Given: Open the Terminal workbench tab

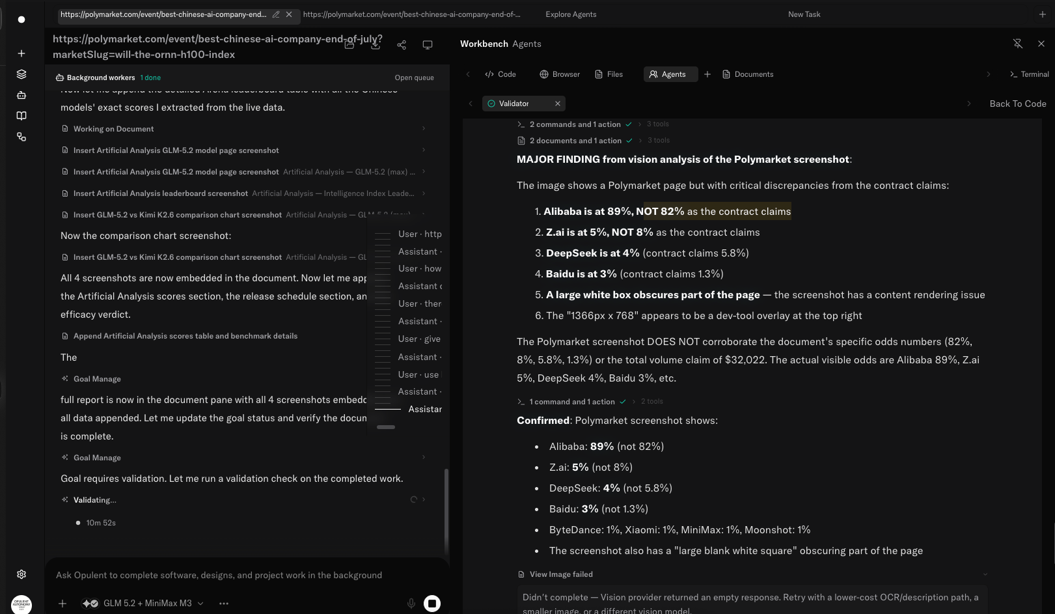Looking at the screenshot, I should tap(1029, 74).
